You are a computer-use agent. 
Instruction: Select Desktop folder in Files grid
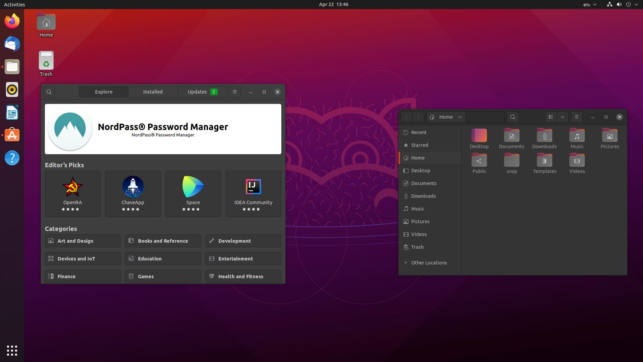479,138
